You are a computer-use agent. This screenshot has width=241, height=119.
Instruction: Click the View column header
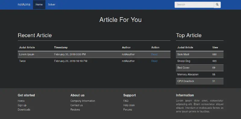(x=215, y=47)
